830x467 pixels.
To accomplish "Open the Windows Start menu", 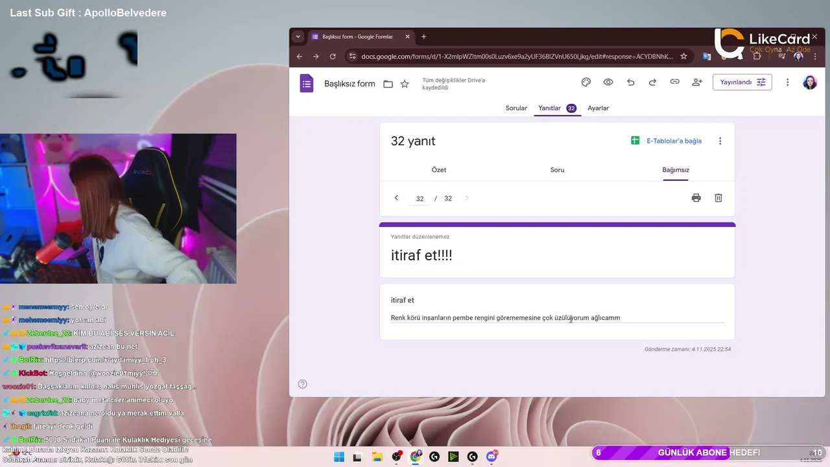I will coord(339,457).
